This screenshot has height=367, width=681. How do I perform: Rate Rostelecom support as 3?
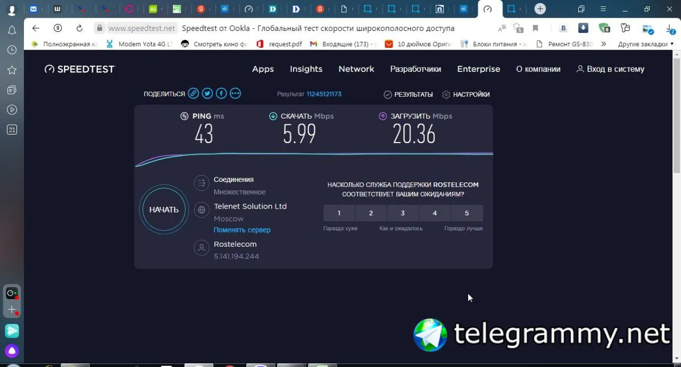pyautogui.click(x=403, y=213)
